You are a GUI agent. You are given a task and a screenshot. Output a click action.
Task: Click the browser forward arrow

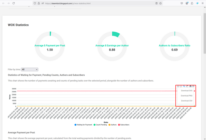(8, 3)
